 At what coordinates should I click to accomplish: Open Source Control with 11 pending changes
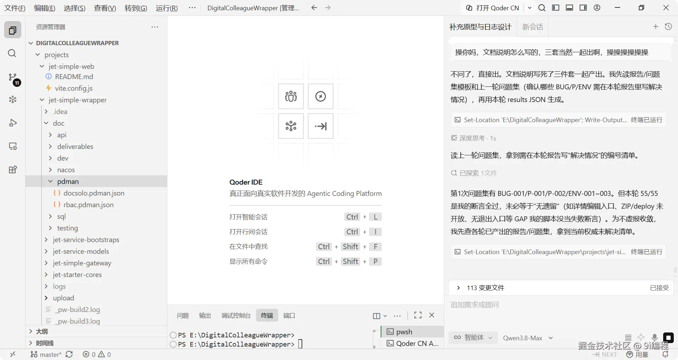click(x=13, y=78)
